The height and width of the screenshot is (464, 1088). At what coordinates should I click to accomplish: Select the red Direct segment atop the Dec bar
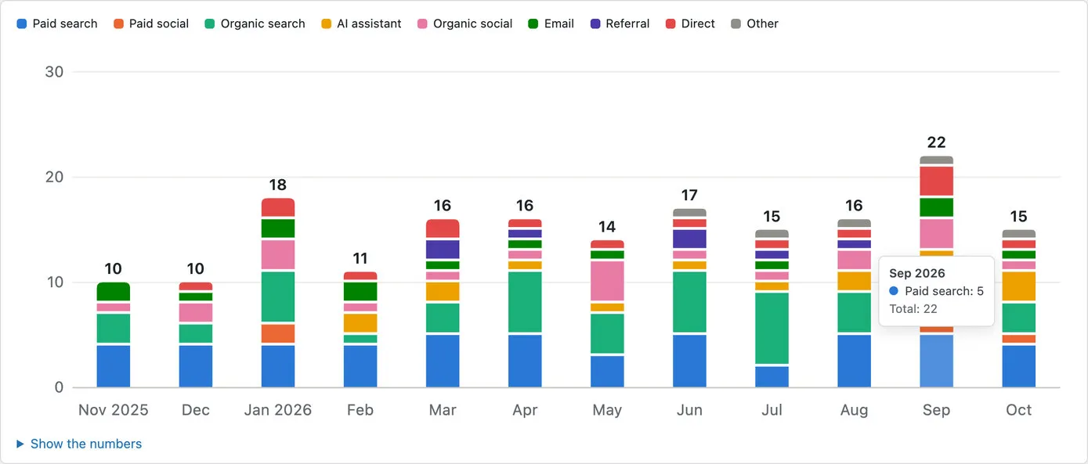coord(196,286)
